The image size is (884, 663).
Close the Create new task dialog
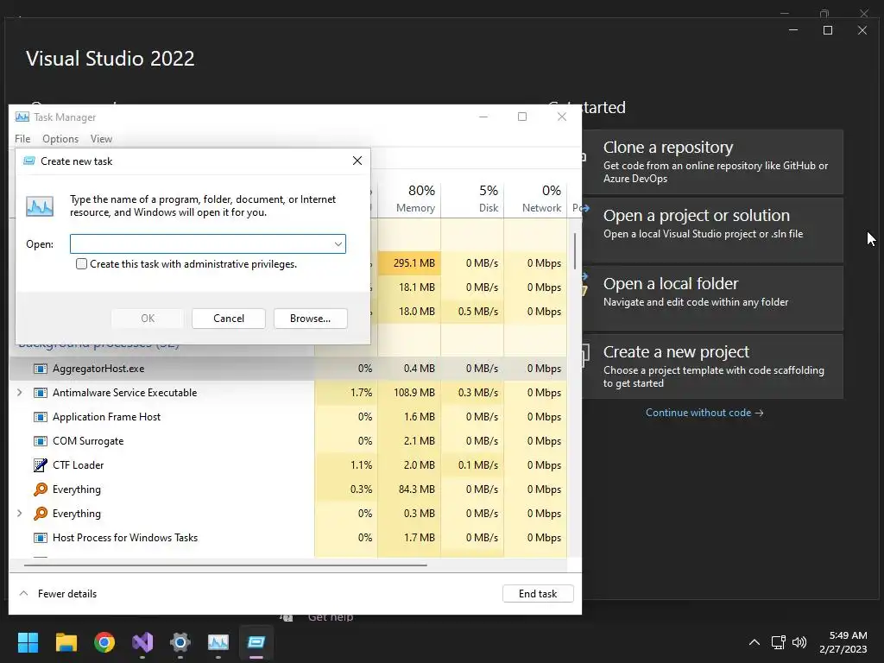[357, 161]
